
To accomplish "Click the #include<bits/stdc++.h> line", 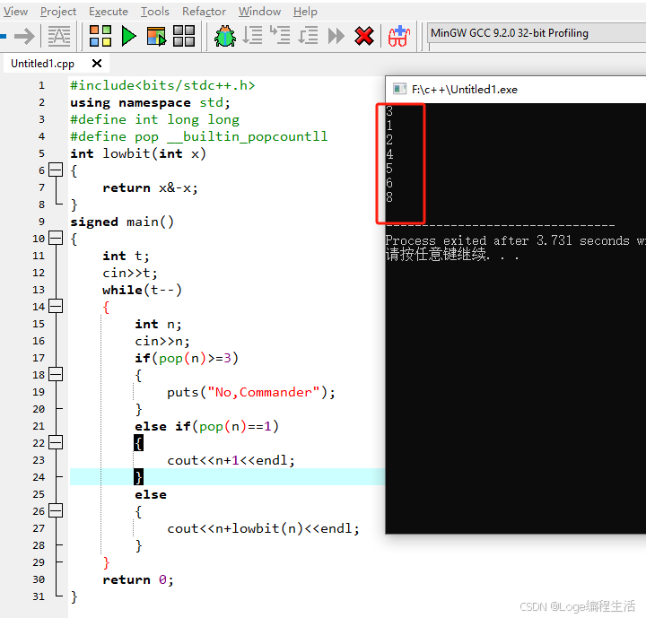I will click(162, 85).
